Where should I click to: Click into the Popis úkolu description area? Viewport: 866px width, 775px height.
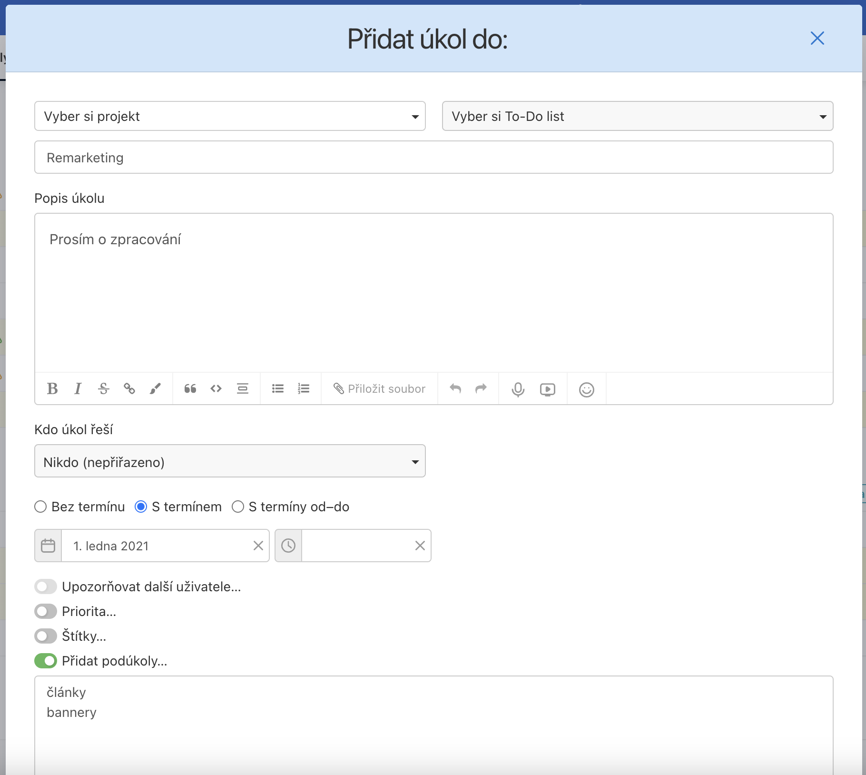point(434,293)
